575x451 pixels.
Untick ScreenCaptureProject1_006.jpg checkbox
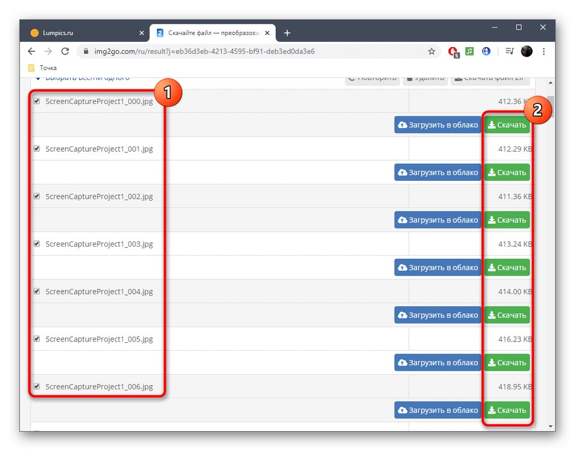[x=37, y=386]
